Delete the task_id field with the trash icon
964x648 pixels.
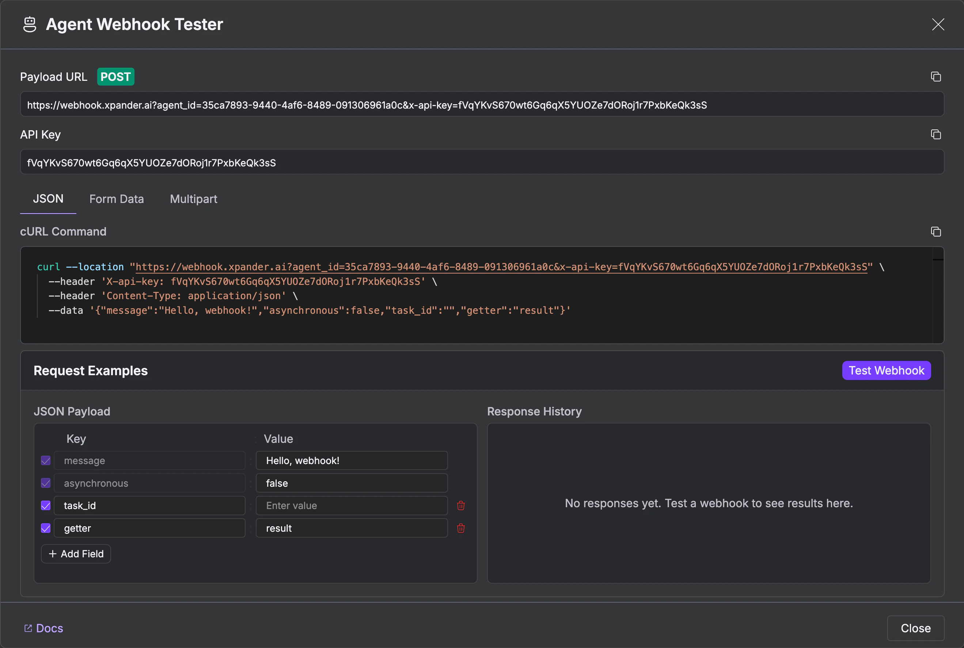pos(461,505)
